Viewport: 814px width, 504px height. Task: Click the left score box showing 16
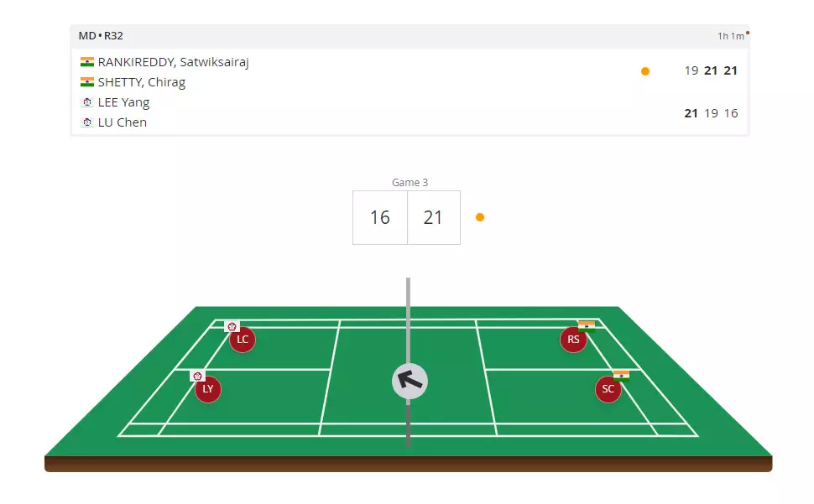pyautogui.click(x=380, y=218)
